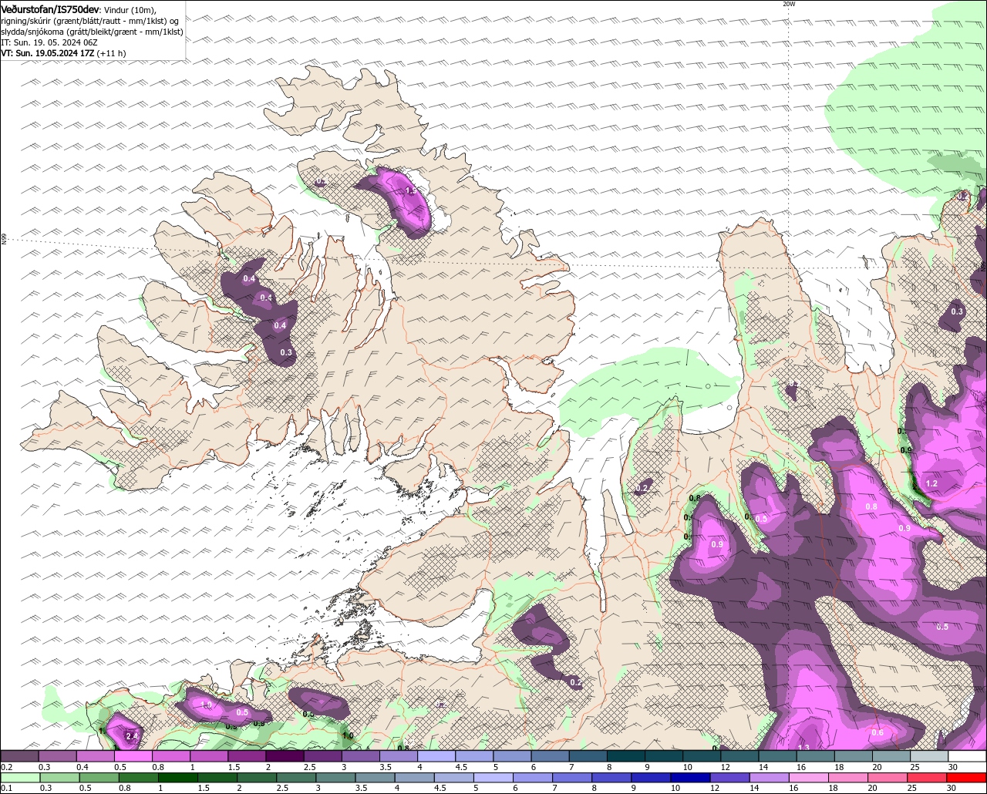This screenshot has width=987, height=794.
Task: Pick the upper legend swatch beginning at 1
Action: click(209, 757)
